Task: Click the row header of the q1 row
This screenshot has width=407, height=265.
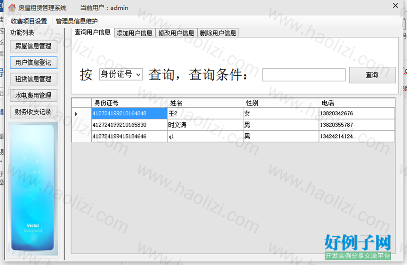Action: click(81, 136)
